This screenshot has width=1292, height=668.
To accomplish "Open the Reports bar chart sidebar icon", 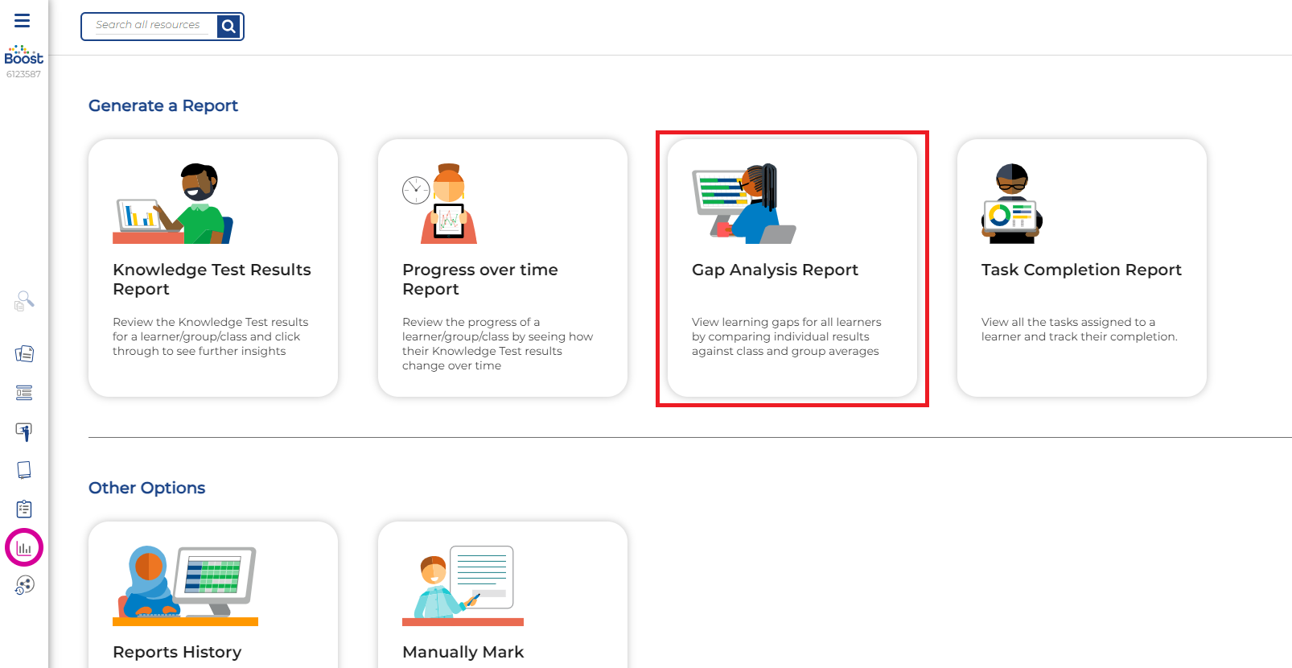I will click(x=24, y=548).
